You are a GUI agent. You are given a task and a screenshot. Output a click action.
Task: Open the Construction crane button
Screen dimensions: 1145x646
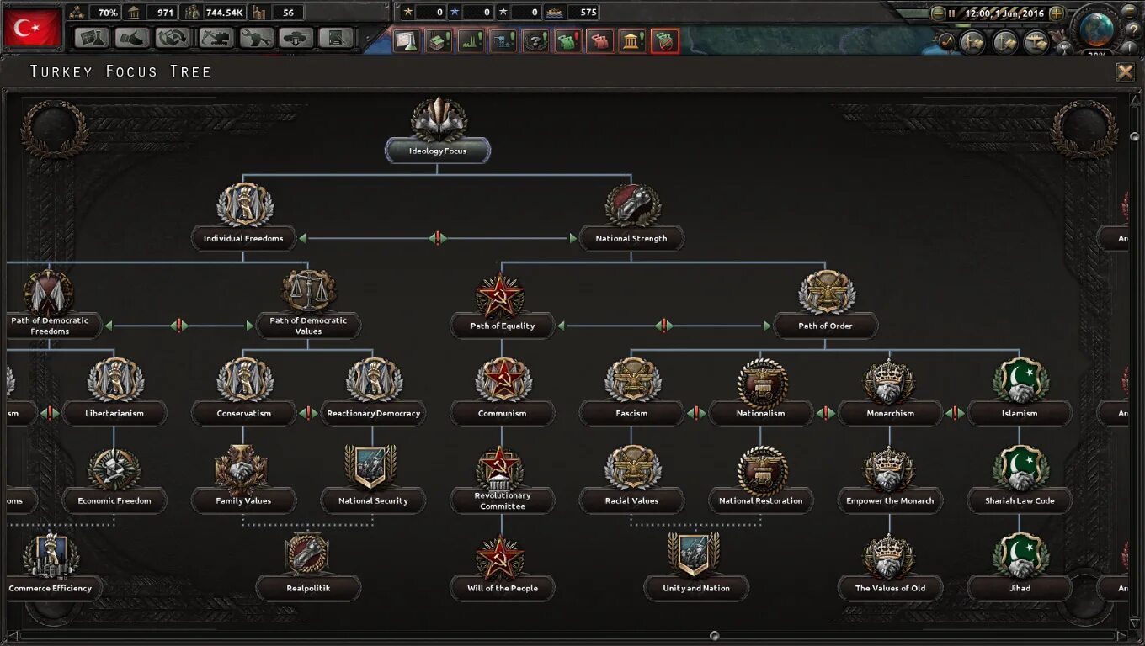[x=215, y=38]
